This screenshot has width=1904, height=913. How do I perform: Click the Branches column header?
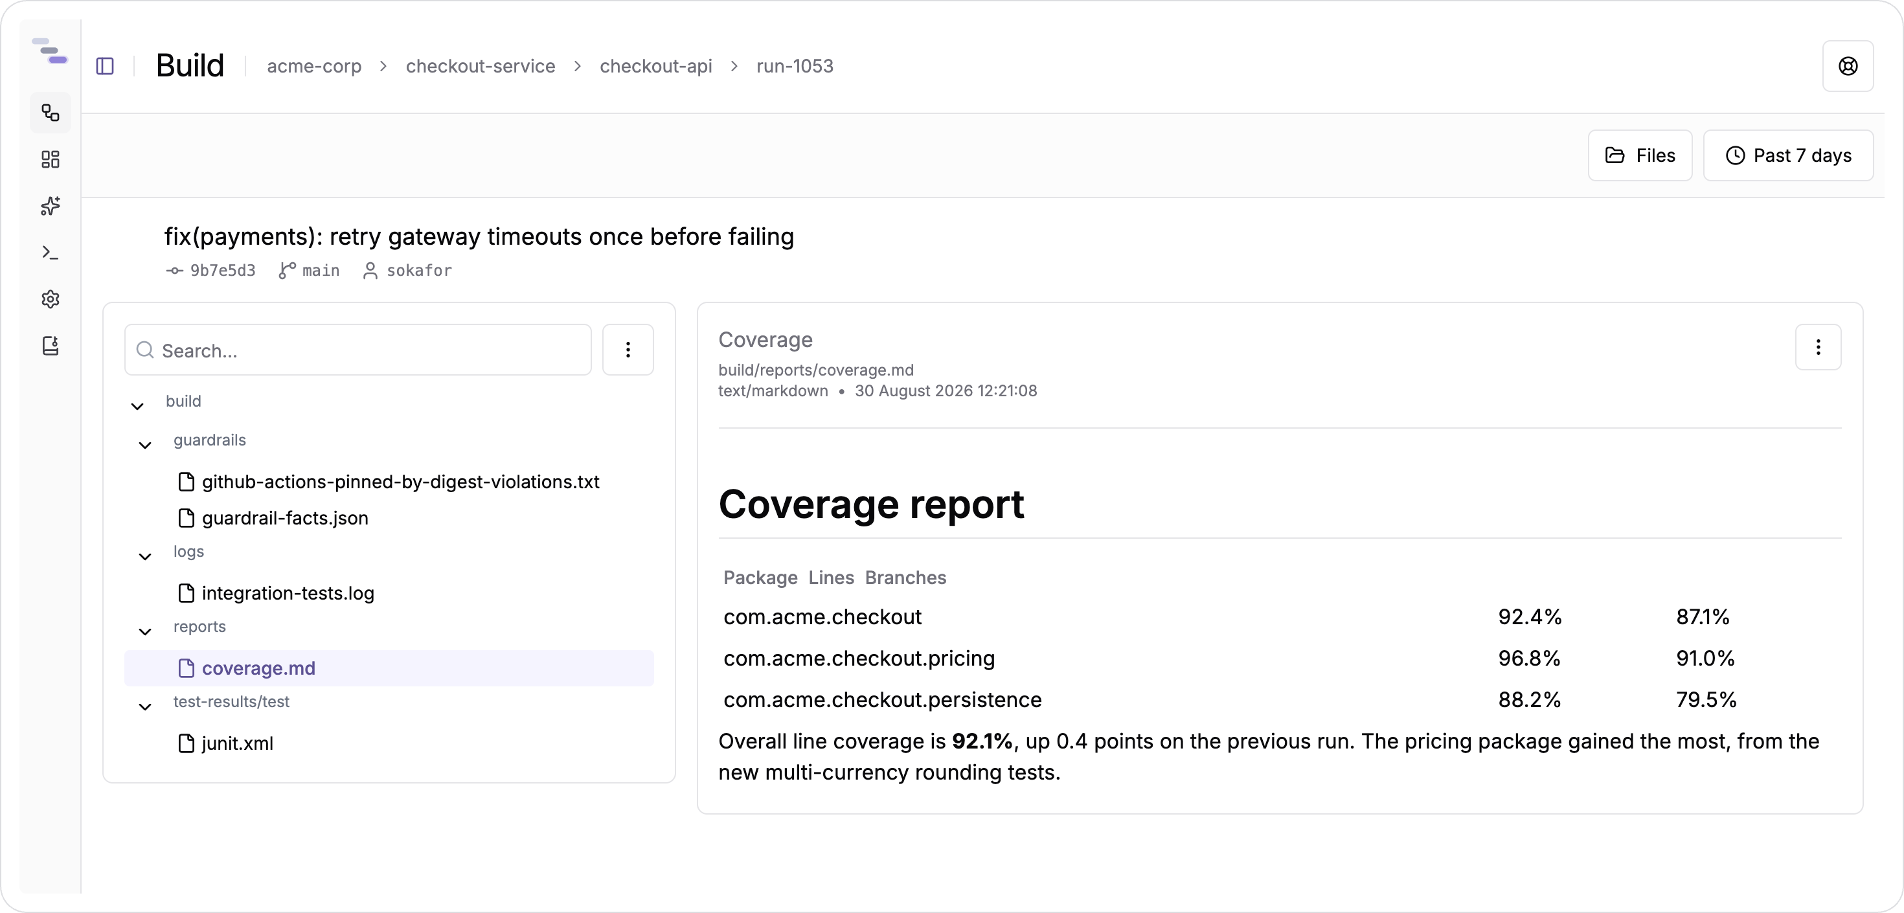(x=905, y=578)
